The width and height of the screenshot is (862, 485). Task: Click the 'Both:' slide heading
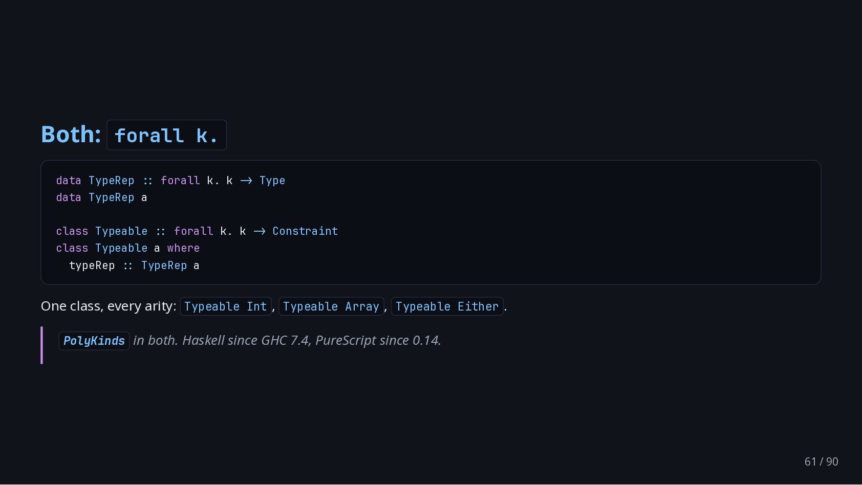pos(71,135)
